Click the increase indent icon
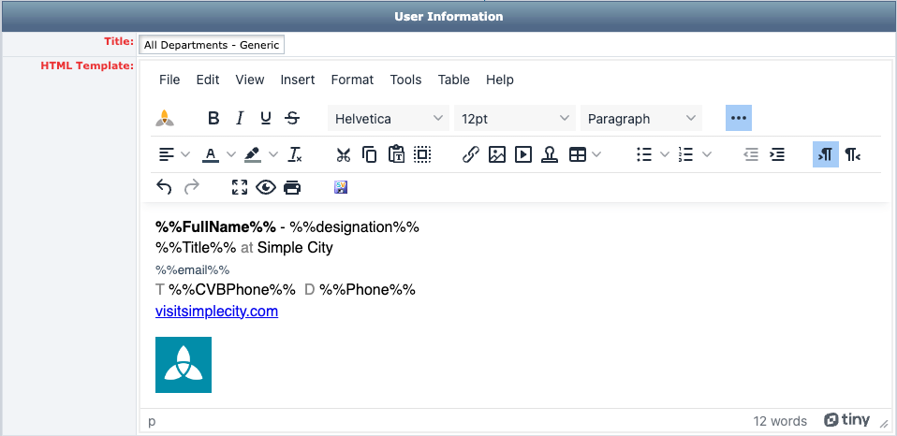The height and width of the screenshot is (436, 897). point(777,154)
